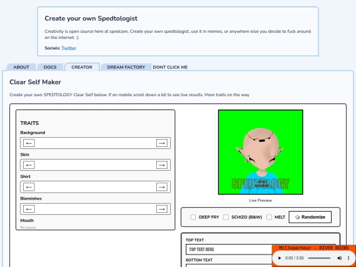Click the Blemishes next arrow

(162, 209)
